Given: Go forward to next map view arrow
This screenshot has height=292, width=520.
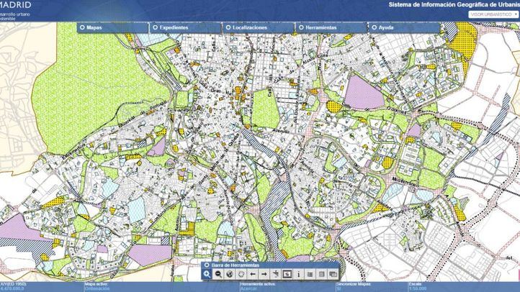Looking at the screenshot, I should click(x=264, y=274).
